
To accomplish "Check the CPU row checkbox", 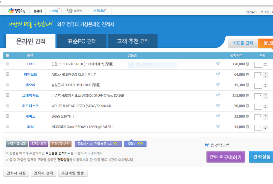I will pyautogui.click(x=7, y=64).
